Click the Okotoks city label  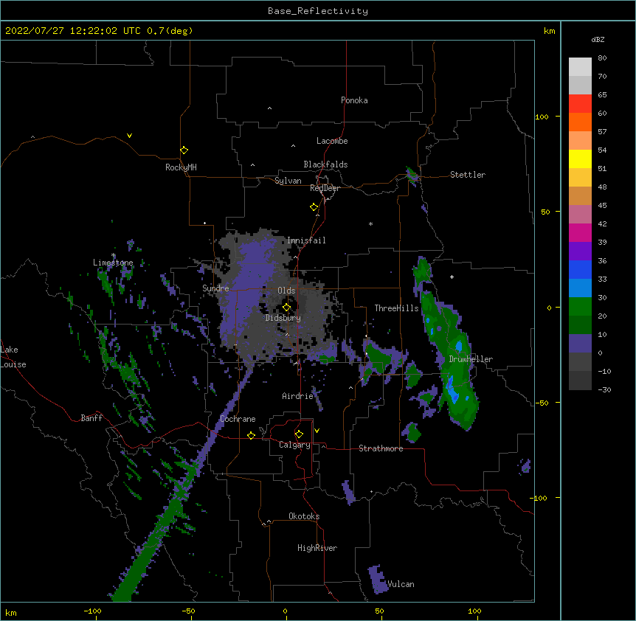tap(304, 516)
